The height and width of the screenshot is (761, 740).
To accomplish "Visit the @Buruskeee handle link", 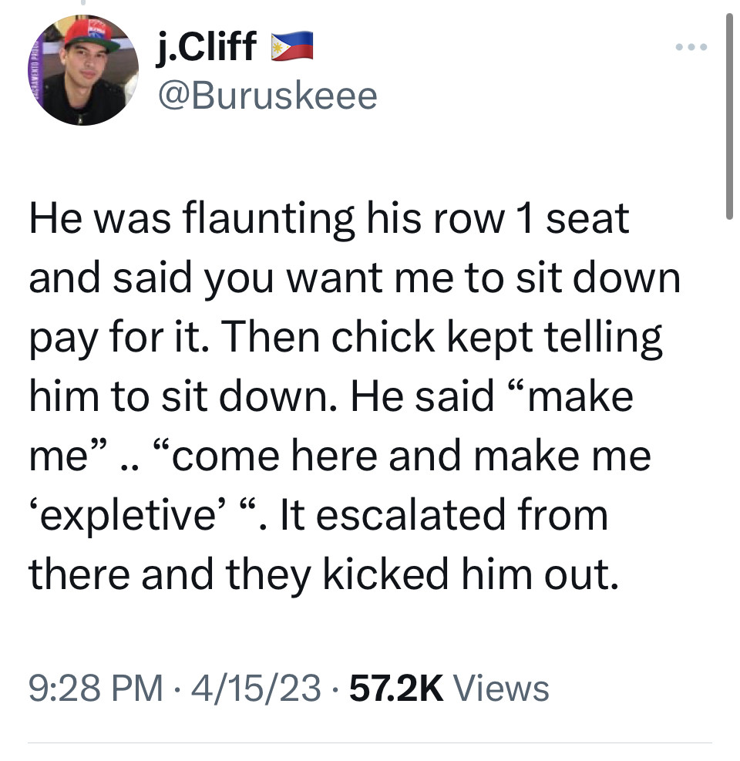I will (267, 96).
